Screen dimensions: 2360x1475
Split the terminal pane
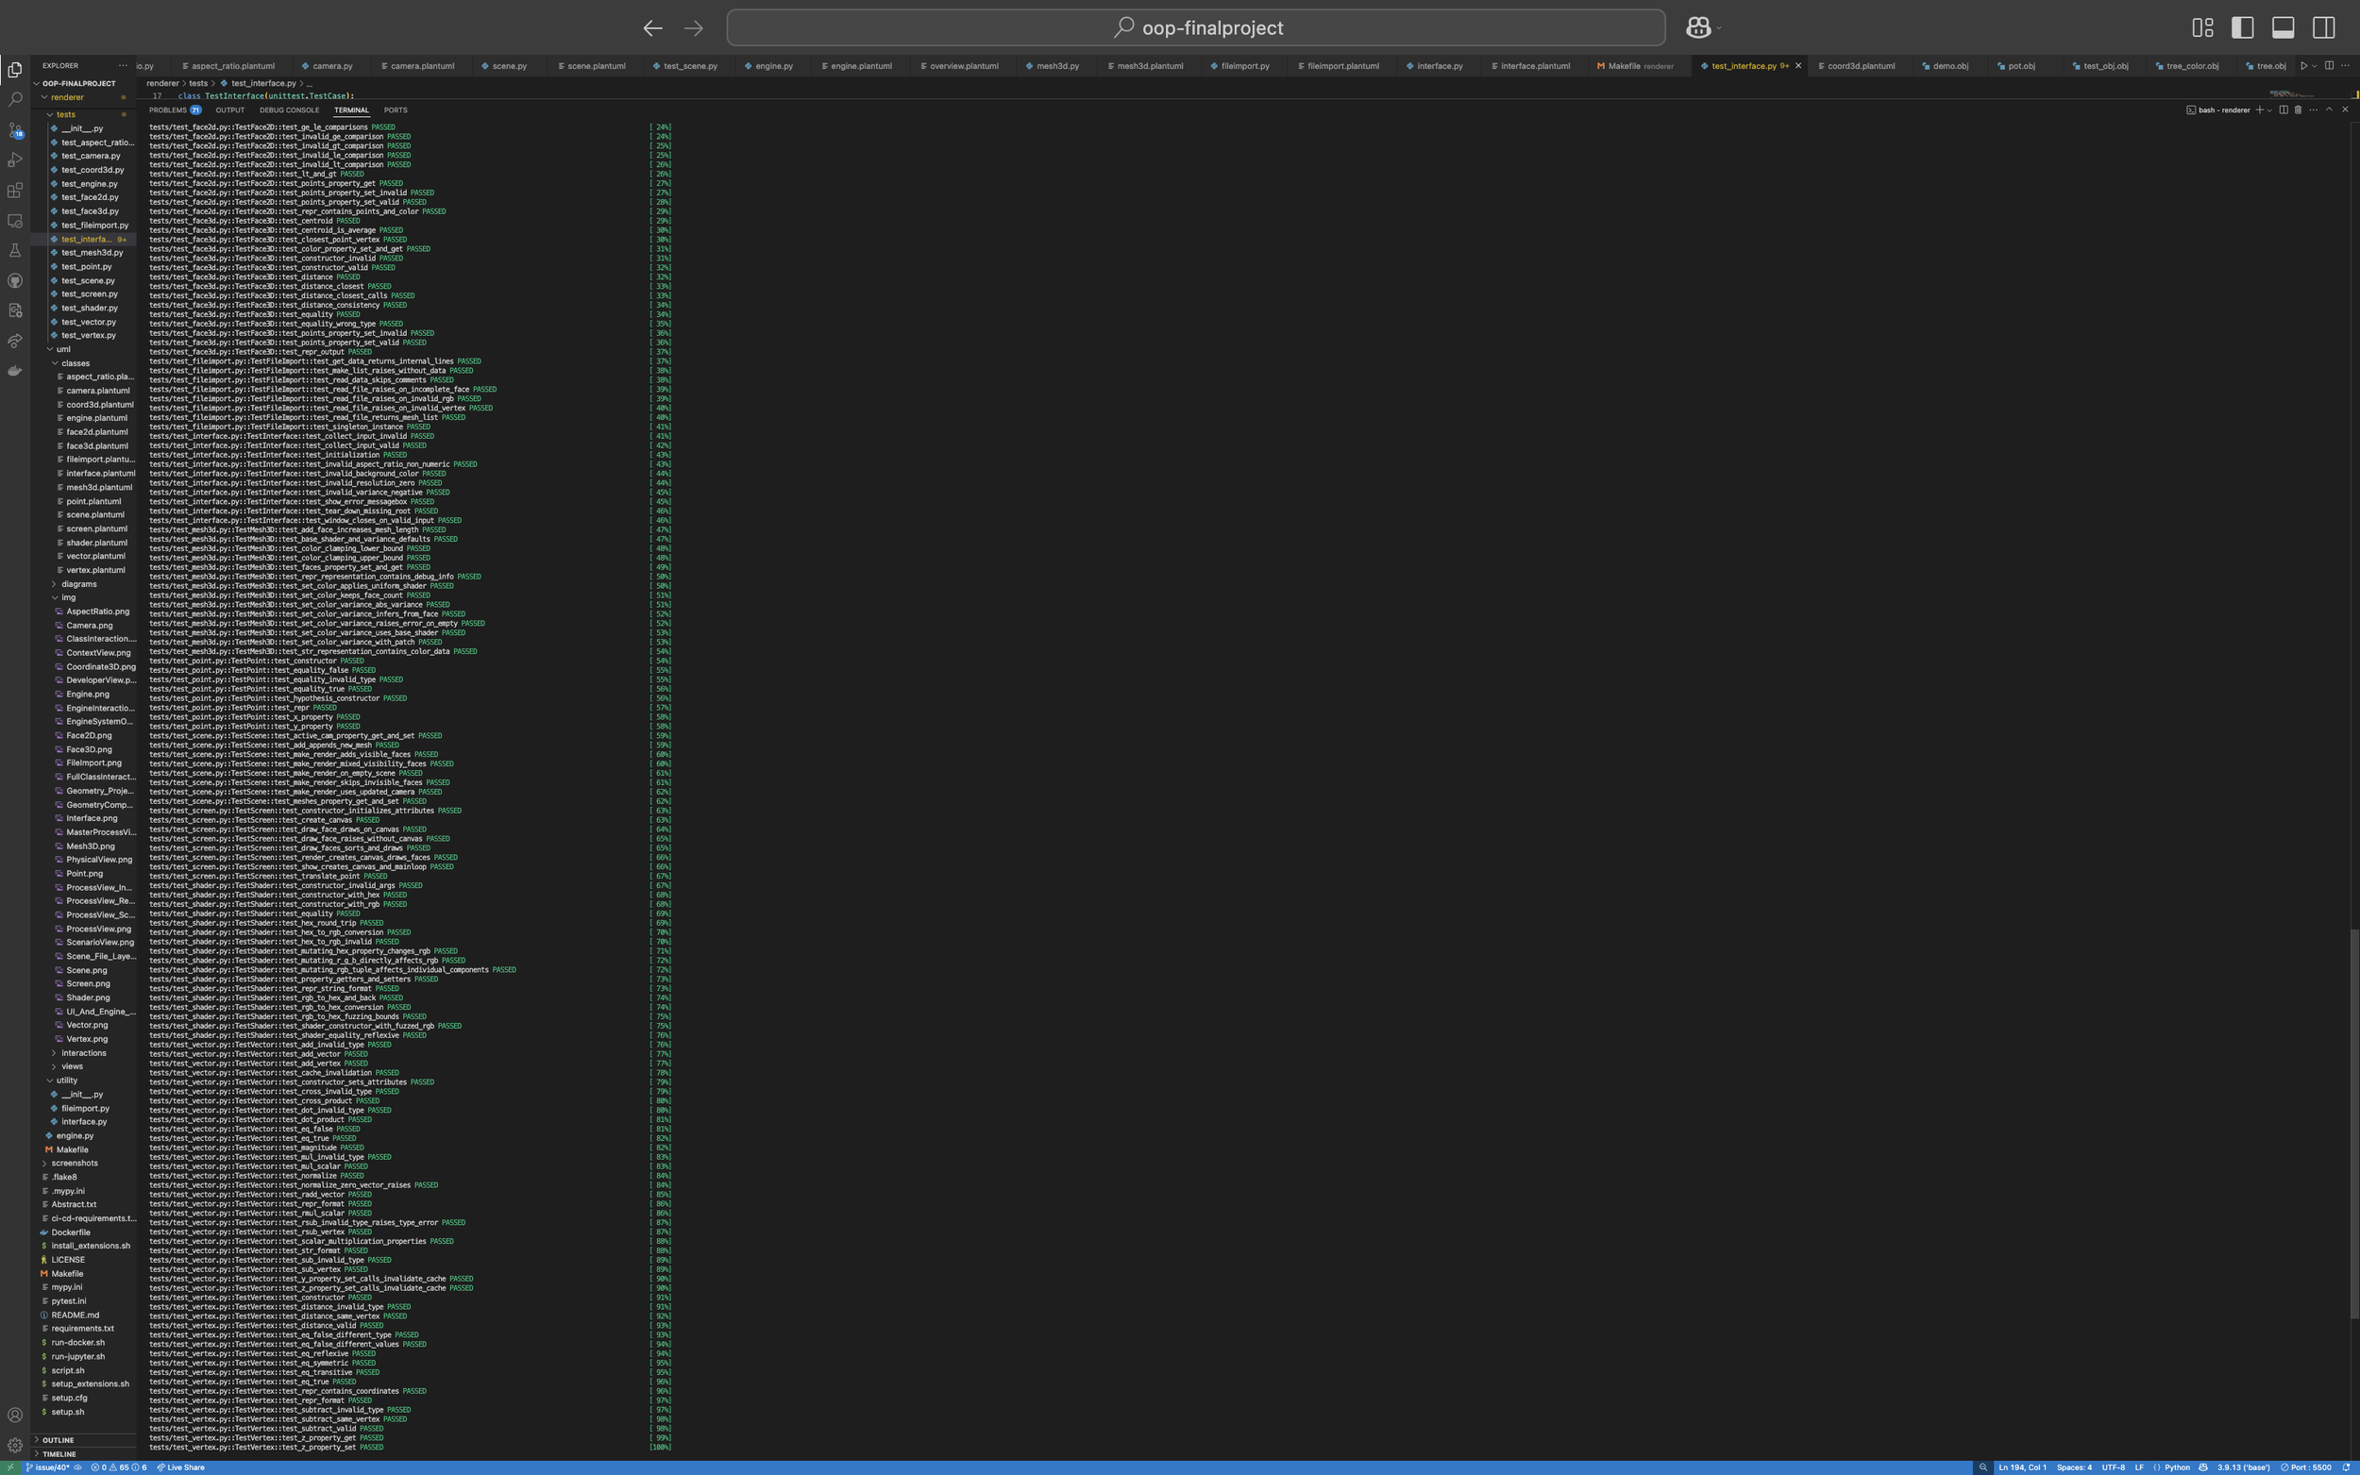click(2283, 110)
